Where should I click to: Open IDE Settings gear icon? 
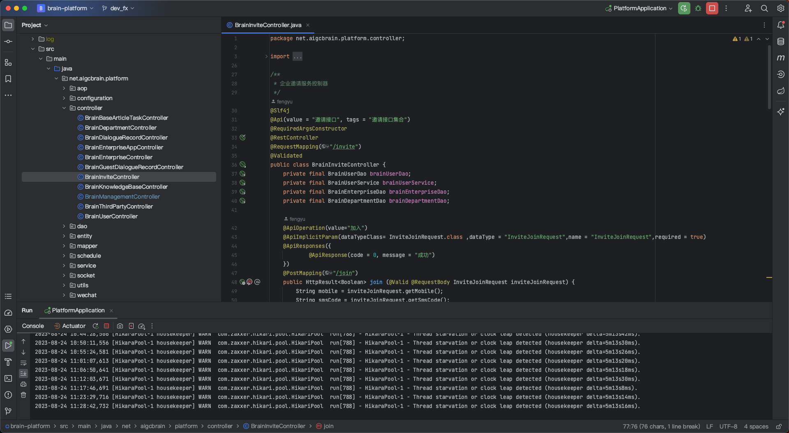781,8
